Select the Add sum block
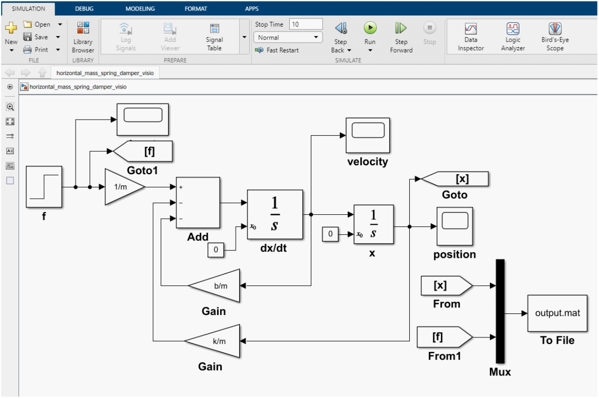Screen dimensions: 599x398 pyautogui.click(x=198, y=203)
